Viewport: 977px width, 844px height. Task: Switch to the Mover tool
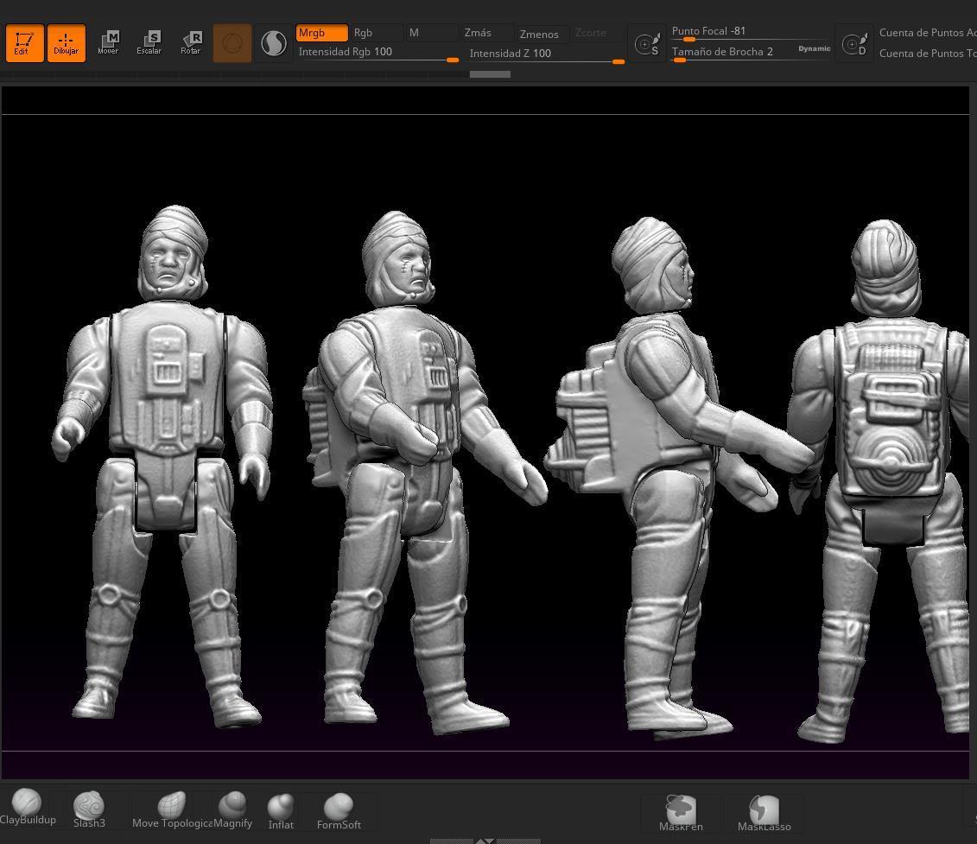tap(108, 43)
